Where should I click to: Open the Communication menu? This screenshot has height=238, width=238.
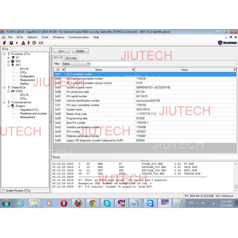(x=79, y=37)
